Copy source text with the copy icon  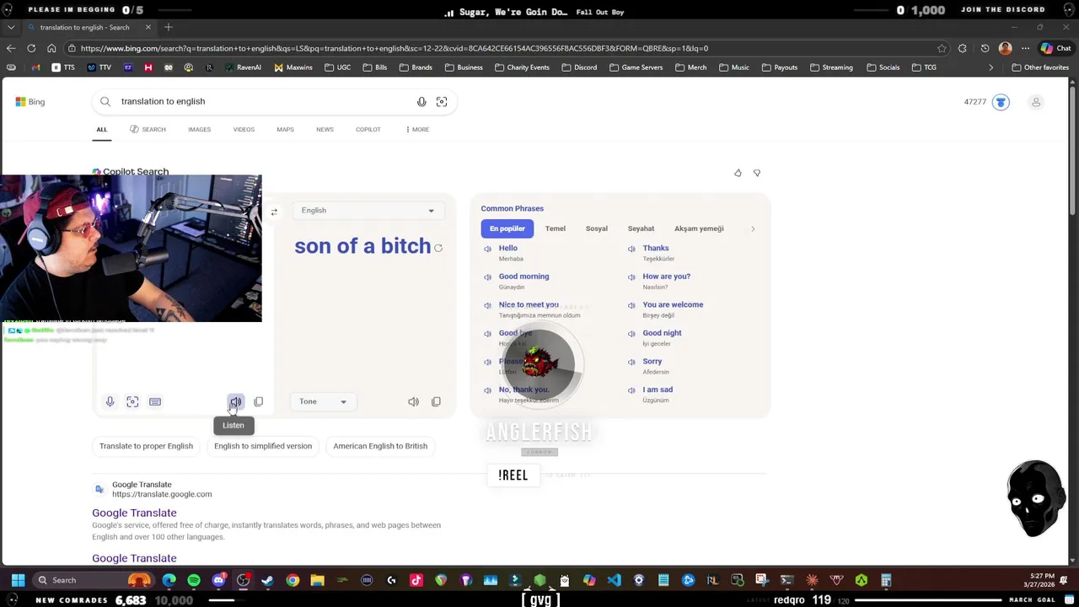(259, 402)
